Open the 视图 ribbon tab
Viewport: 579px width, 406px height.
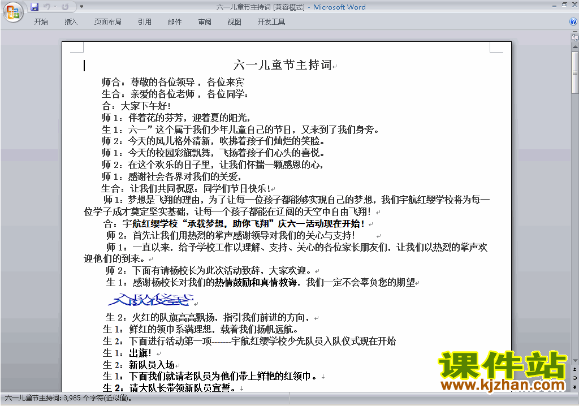pos(234,22)
